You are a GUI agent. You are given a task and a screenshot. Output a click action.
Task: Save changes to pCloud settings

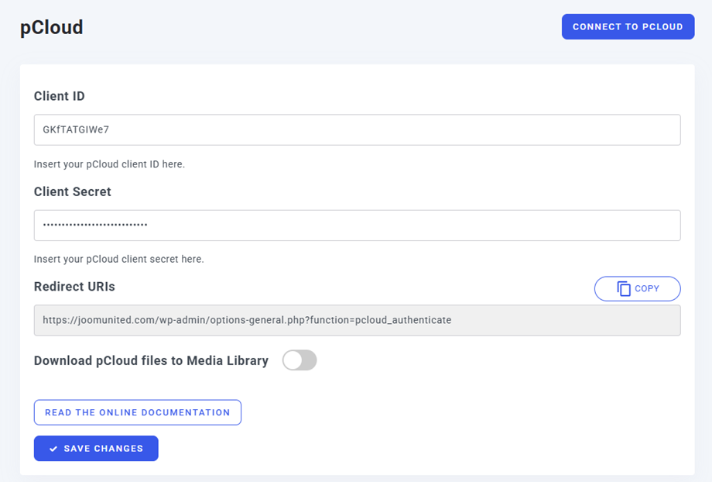click(x=96, y=449)
